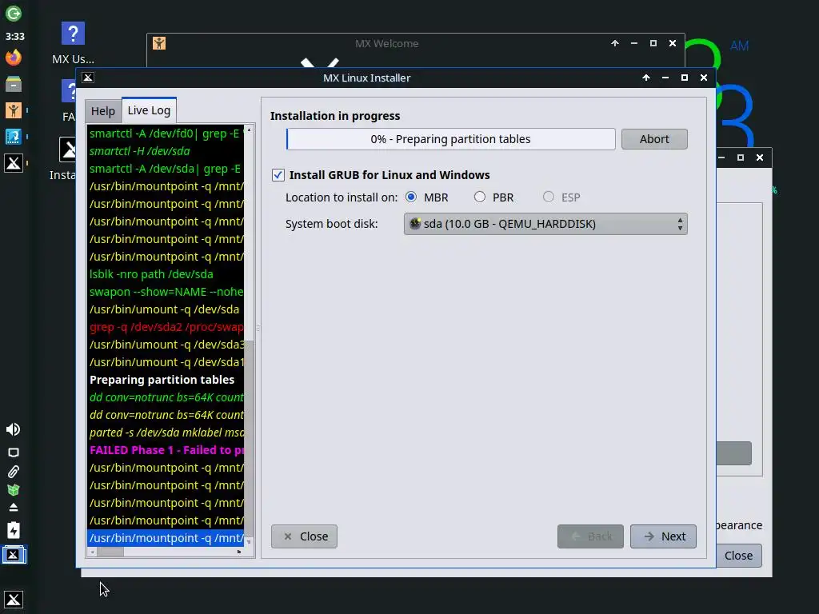Click the MX Tools panel icon
The height and width of the screenshot is (614, 819).
[14, 137]
